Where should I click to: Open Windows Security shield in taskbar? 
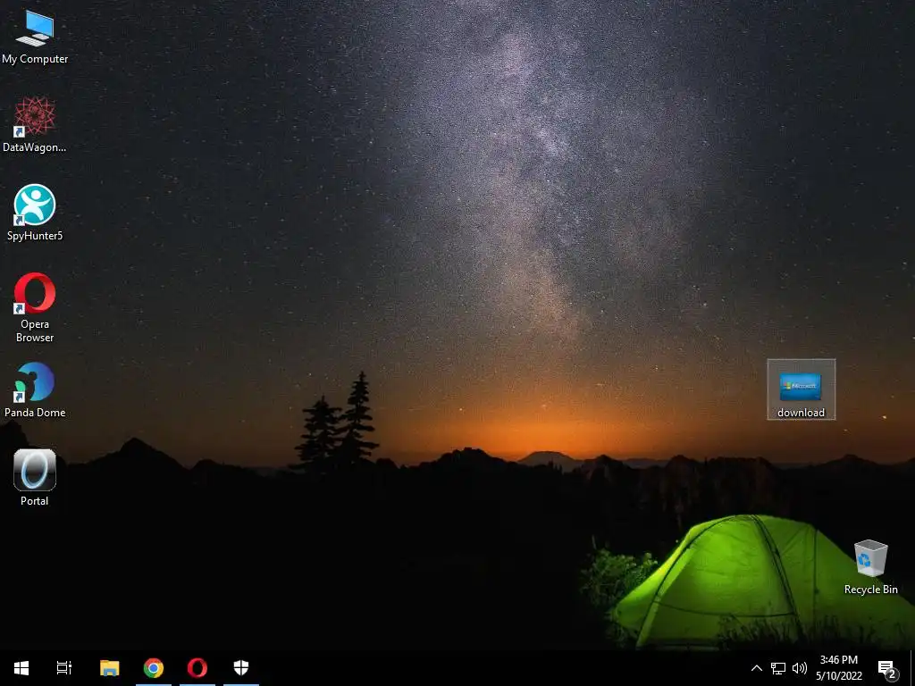tap(241, 668)
